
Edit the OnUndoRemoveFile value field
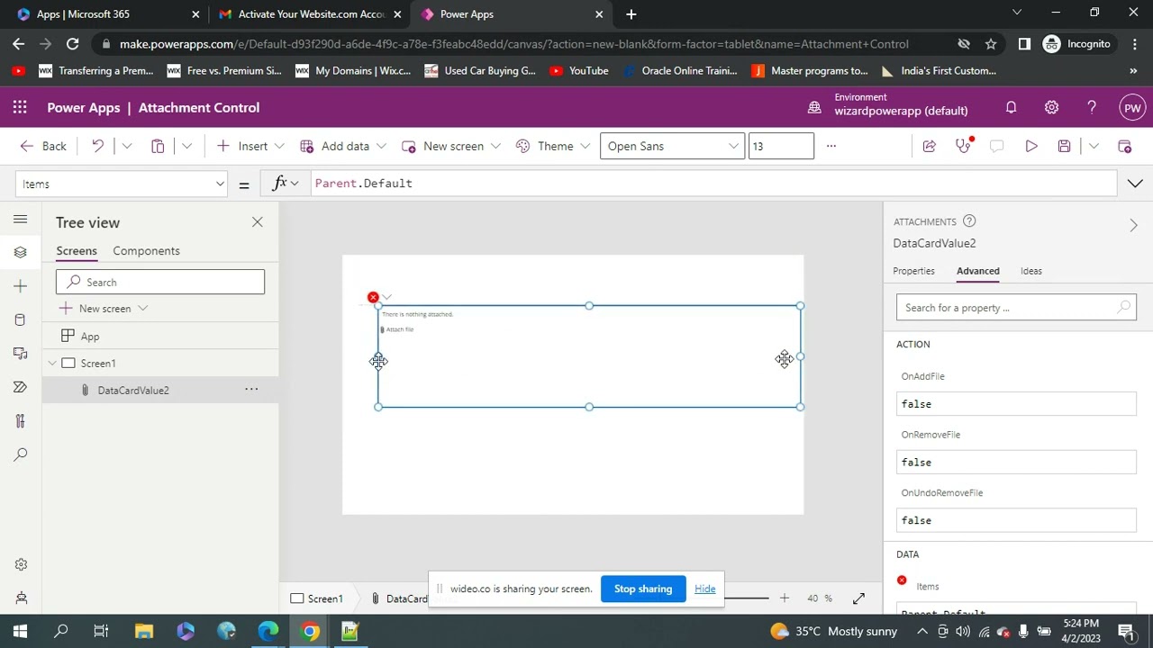point(1016,520)
